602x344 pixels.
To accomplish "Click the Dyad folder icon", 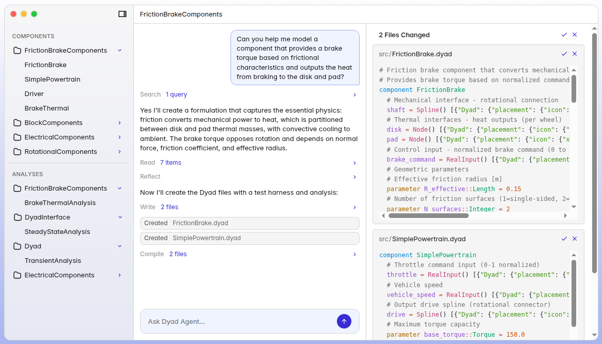I will [x=17, y=246].
